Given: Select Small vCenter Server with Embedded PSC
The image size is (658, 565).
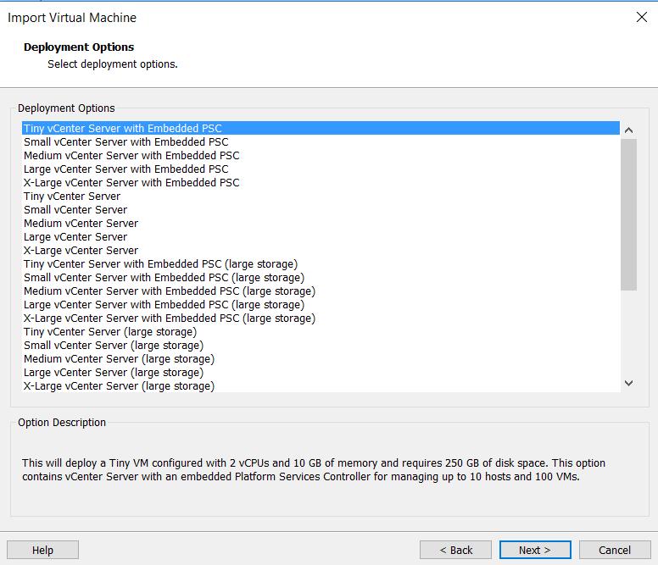Looking at the screenshot, I should point(321,141).
